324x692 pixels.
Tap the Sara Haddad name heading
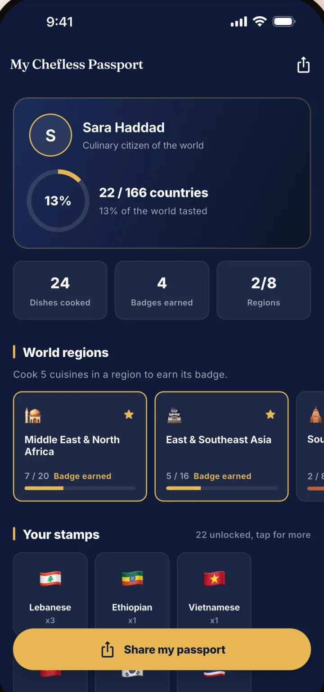[124, 127]
